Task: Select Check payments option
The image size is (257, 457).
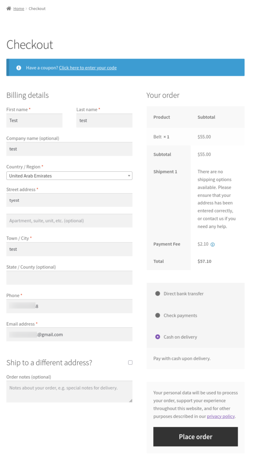Action: 158,316
